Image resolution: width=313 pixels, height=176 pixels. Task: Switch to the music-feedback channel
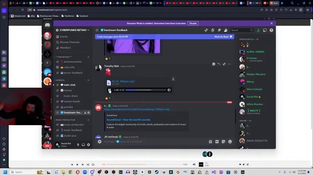pyautogui.click(x=73, y=130)
